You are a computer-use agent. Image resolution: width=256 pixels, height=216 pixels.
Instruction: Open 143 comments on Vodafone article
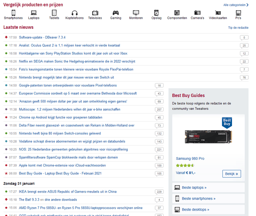159,141
